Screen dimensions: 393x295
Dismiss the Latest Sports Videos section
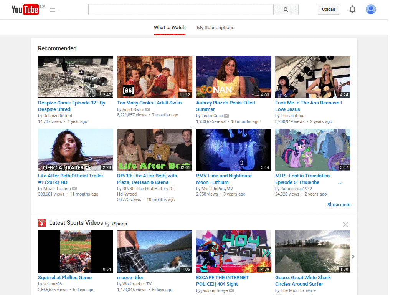[345, 224]
